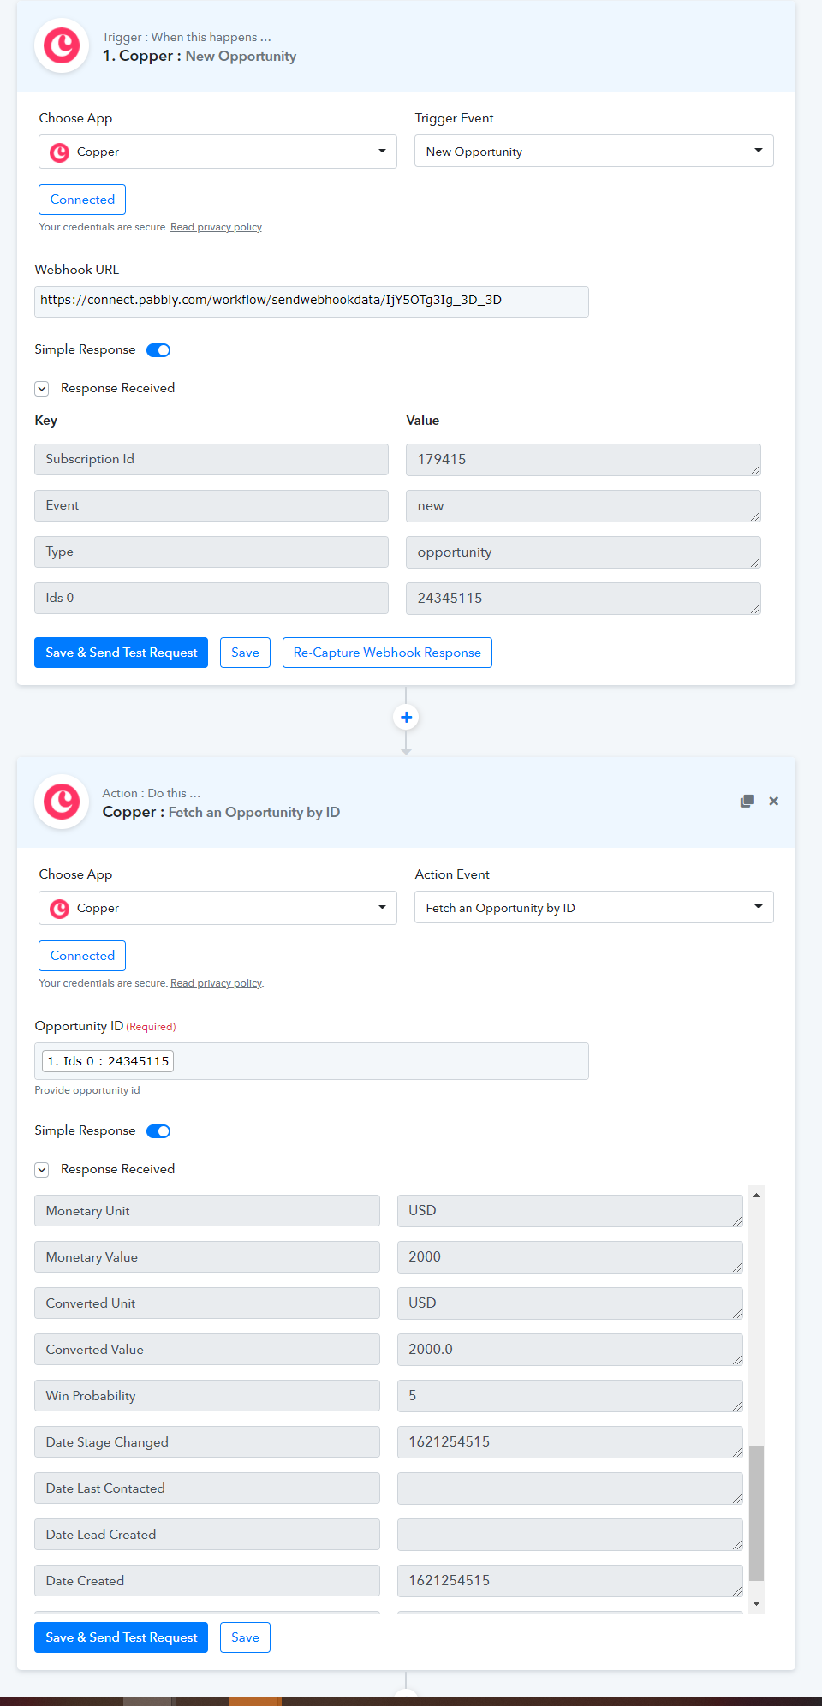Click the resize handle of the 179415 value field

[x=755, y=470]
